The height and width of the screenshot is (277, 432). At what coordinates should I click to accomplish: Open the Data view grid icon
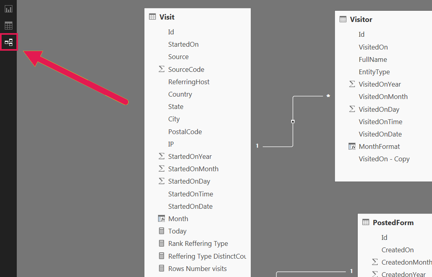point(8,26)
